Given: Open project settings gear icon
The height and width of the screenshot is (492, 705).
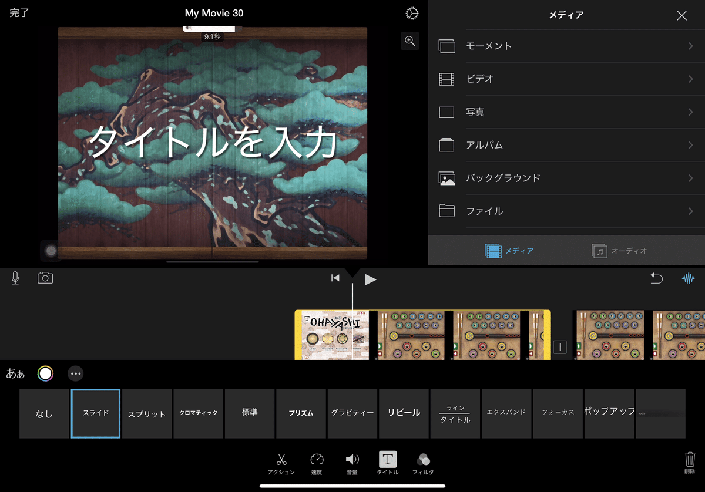Looking at the screenshot, I should [412, 14].
